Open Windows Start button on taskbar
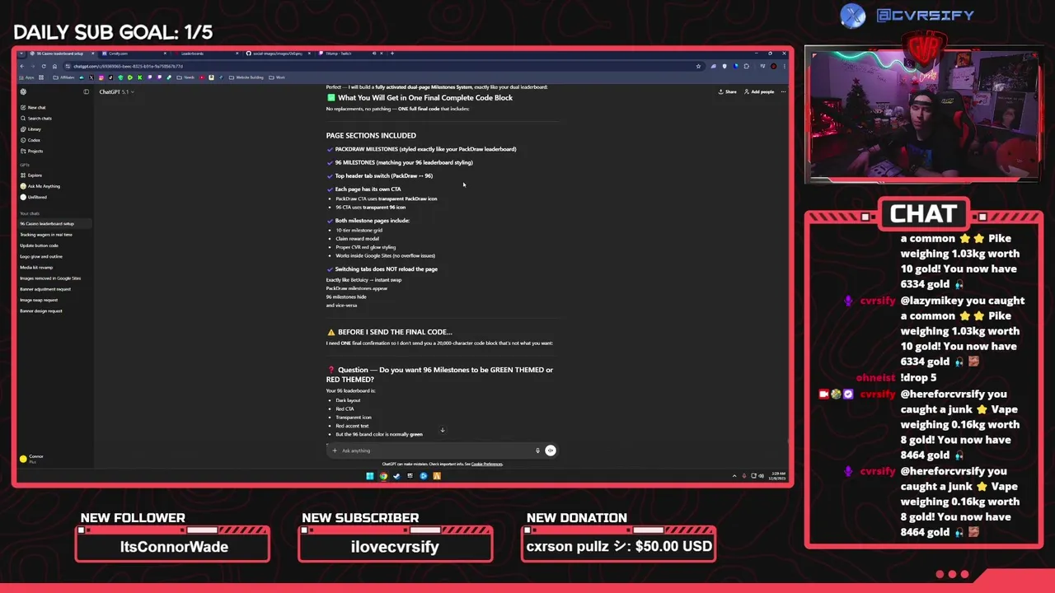 [x=370, y=475]
